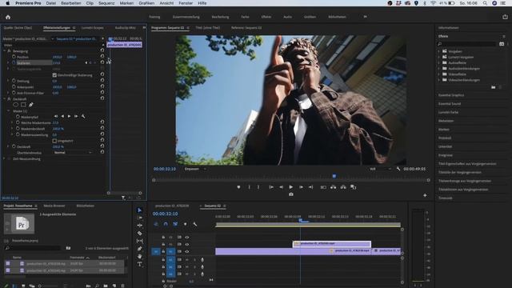This screenshot has height=288, width=512.
Task: Expand the Skalieren parameter
Action: click(x=8, y=62)
